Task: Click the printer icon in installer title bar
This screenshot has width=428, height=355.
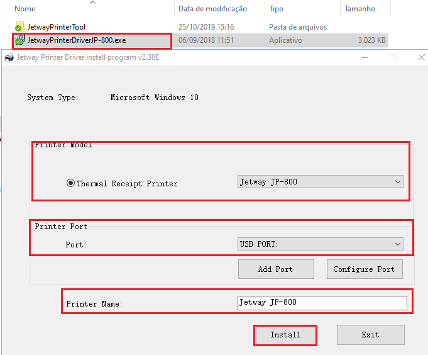Action: pos(9,57)
